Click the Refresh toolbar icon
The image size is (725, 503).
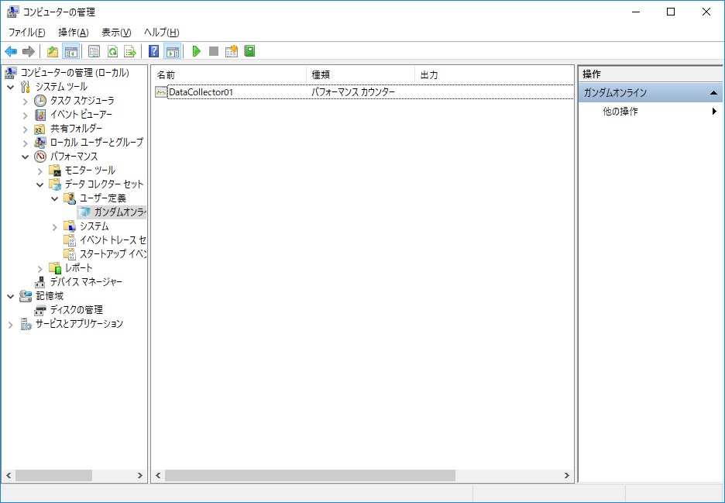(112, 51)
